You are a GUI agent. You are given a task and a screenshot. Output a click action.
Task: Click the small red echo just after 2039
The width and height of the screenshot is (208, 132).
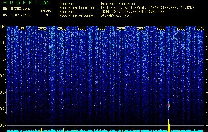(179, 105)
